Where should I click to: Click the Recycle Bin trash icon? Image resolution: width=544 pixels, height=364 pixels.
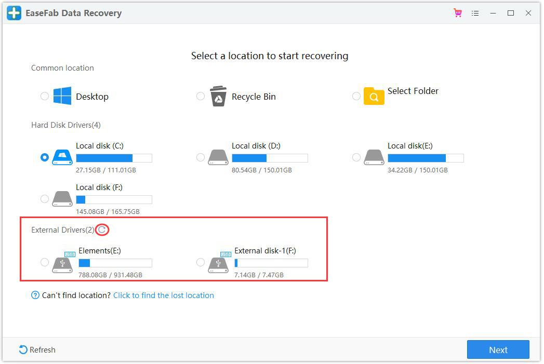[x=218, y=96]
